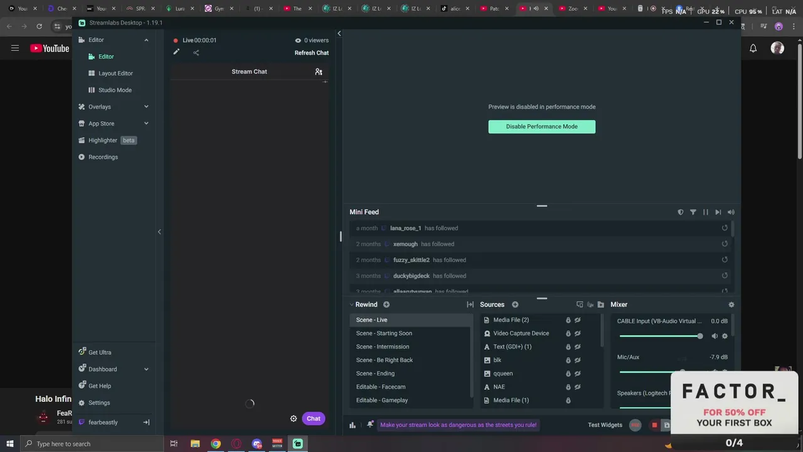This screenshot has height=452, width=803.
Task: Click the red stop streaming button
Action: [x=654, y=425]
